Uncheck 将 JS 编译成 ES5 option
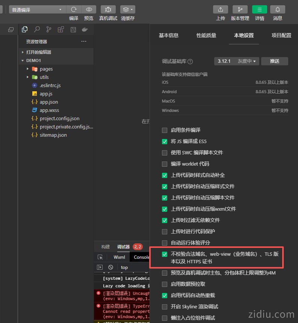298x323 pixels. (165, 142)
